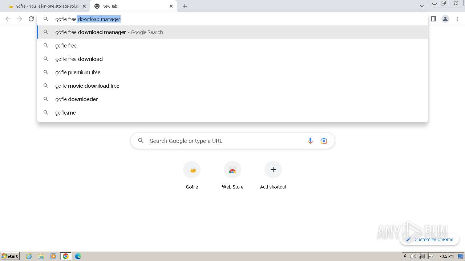The height and width of the screenshot is (261, 465).
Task: Open the volume speaker icon
Action: coord(413,256)
